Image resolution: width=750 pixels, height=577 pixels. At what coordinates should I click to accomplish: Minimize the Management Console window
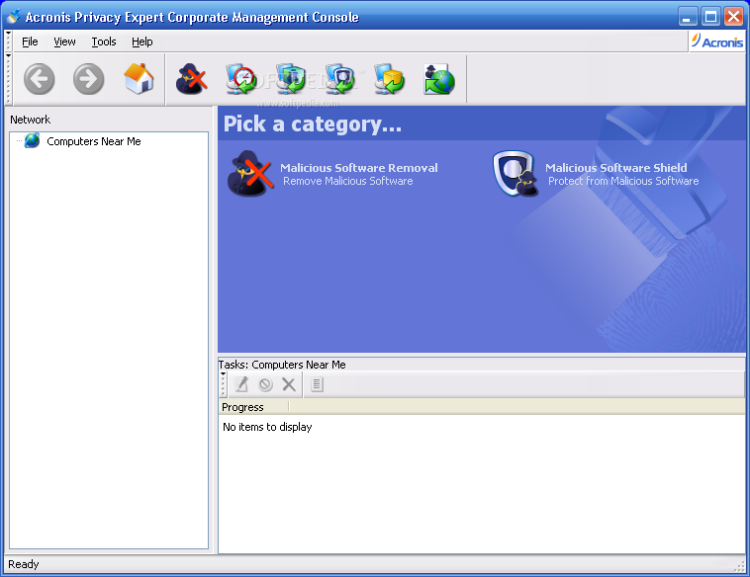coord(687,17)
